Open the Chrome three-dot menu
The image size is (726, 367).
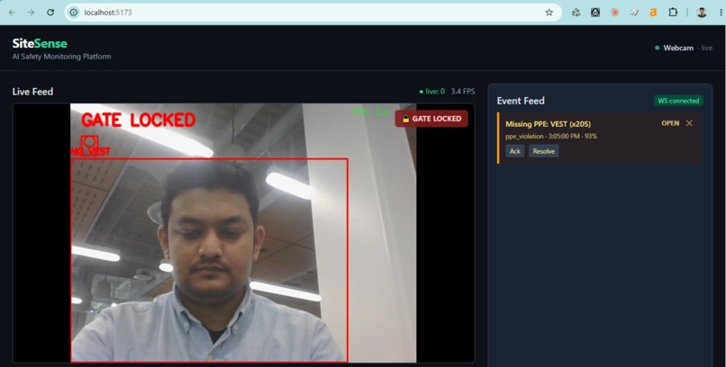[721, 13]
